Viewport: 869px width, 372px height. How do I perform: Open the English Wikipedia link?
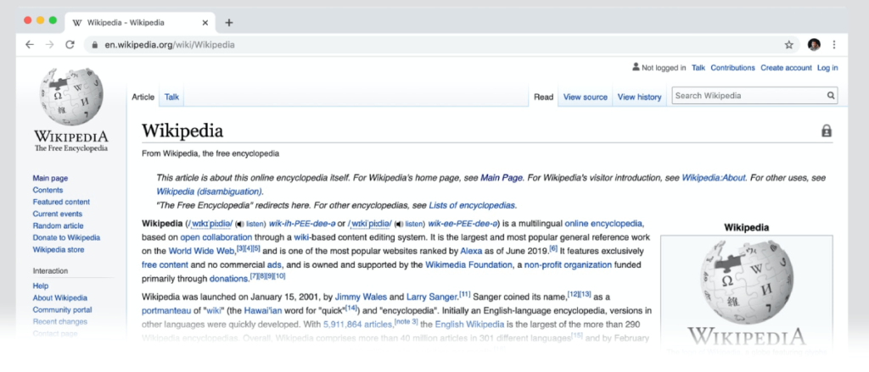click(469, 325)
